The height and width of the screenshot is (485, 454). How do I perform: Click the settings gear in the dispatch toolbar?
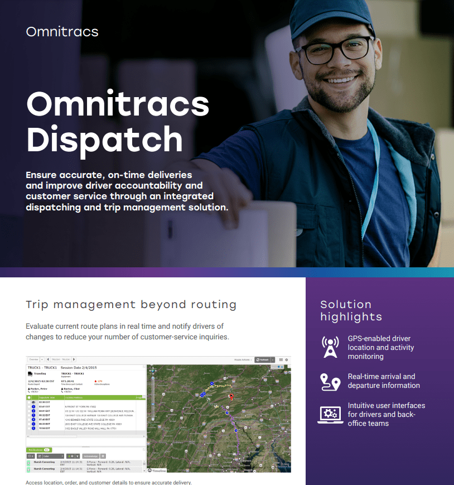(287, 359)
